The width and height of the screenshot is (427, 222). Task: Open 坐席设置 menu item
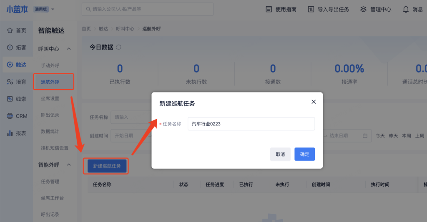[x=50, y=98]
